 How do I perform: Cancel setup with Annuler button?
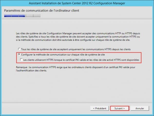140,108
